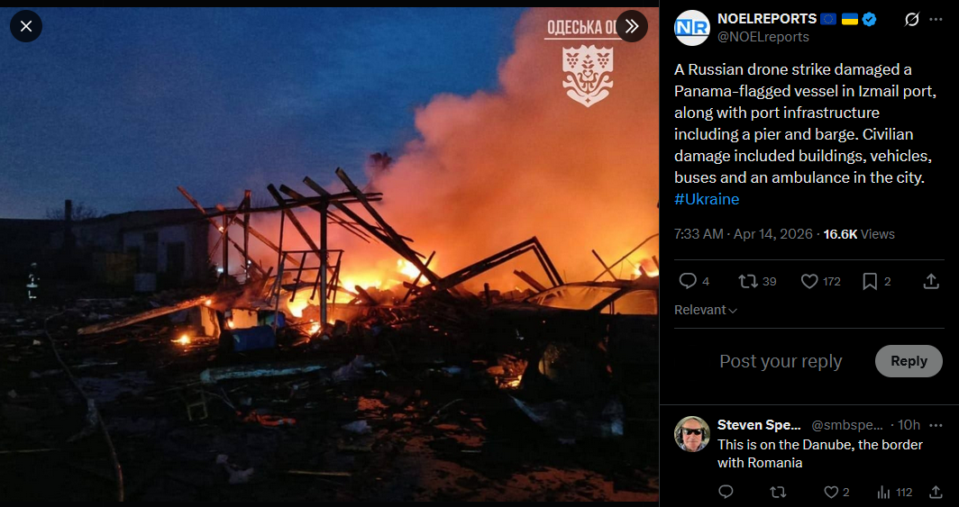Expand the Relevant replies sort dropdown
This screenshot has width=959, height=507.
click(x=705, y=310)
